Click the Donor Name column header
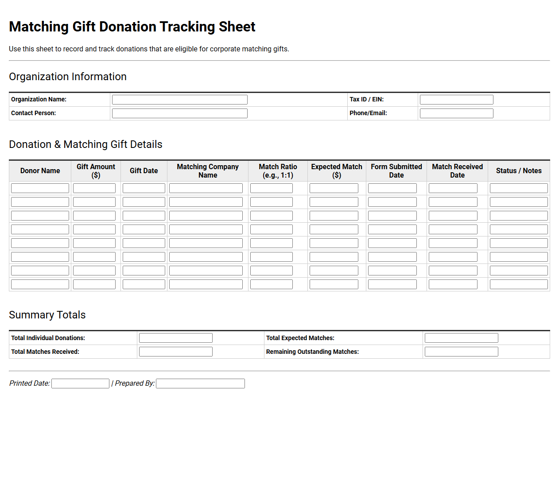 [40, 171]
